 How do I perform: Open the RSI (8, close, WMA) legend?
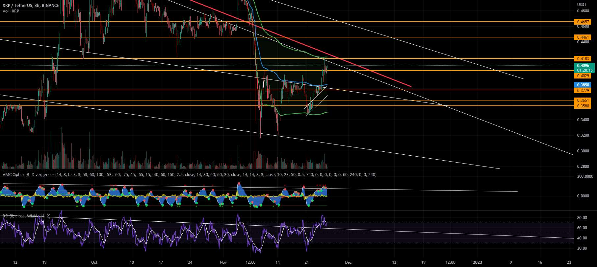point(27,216)
